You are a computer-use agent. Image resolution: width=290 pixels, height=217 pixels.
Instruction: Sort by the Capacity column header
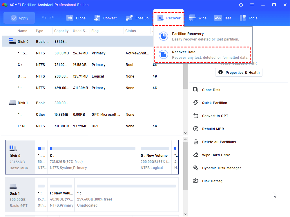(61, 31)
